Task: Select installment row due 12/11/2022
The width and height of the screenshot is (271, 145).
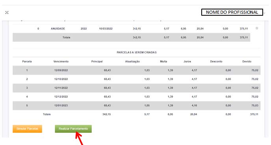Action: (x=137, y=88)
